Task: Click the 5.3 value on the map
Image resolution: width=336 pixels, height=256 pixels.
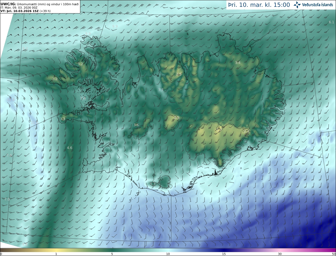Action: click(153, 184)
